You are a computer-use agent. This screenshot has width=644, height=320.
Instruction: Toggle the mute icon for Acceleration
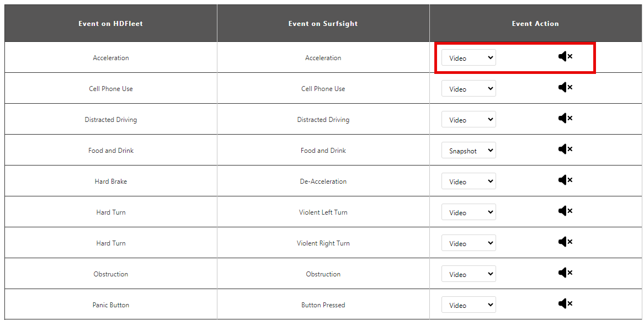tap(565, 56)
